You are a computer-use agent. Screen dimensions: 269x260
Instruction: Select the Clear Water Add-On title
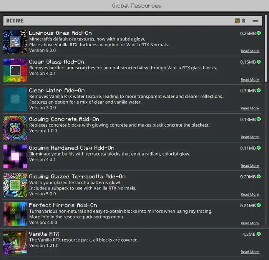57,91
